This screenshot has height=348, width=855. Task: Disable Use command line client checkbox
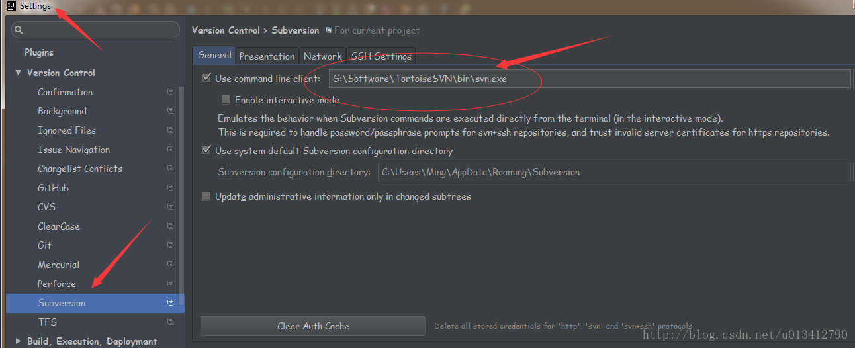point(206,79)
